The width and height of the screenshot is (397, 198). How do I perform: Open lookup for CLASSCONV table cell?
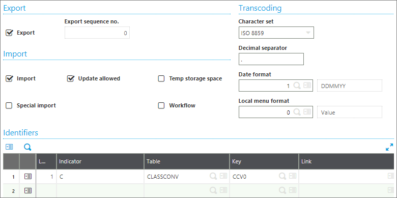pos(213,176)
